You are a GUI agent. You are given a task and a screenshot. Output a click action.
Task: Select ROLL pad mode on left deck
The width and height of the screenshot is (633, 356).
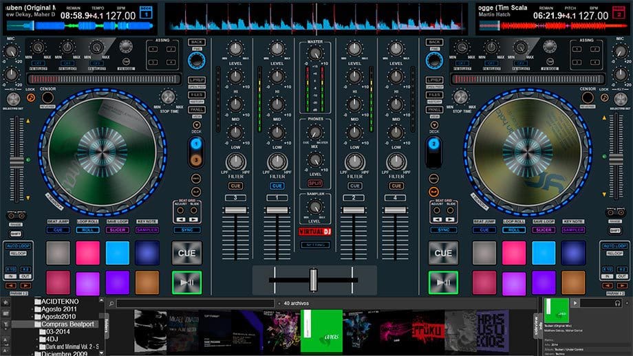[x=87, y=230]
